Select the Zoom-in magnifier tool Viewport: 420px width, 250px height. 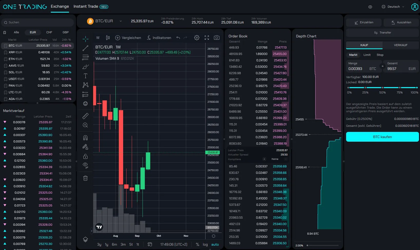coord(85,125)
